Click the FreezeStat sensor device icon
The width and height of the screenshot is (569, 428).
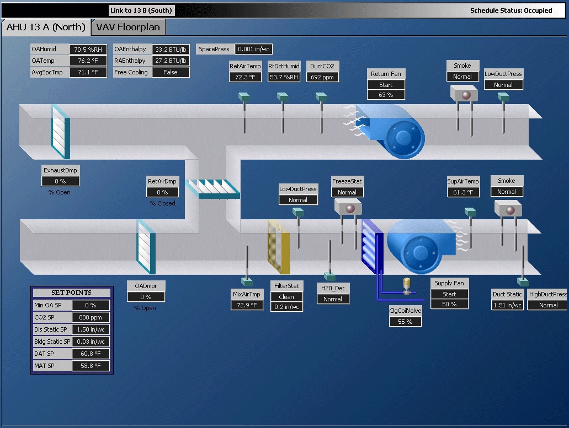tap(348, 208)
